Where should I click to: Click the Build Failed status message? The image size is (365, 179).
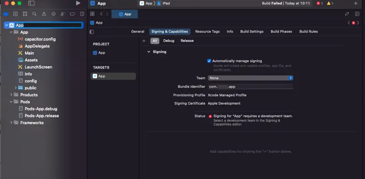(x=286, y=3)
